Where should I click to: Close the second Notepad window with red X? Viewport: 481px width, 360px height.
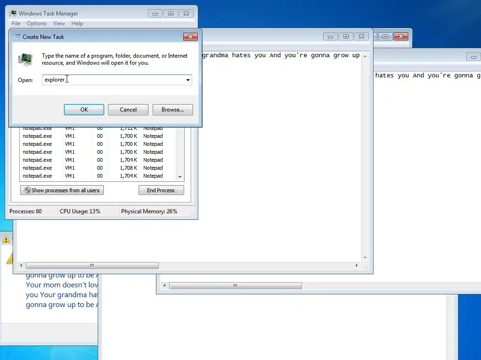click(401, 37)
